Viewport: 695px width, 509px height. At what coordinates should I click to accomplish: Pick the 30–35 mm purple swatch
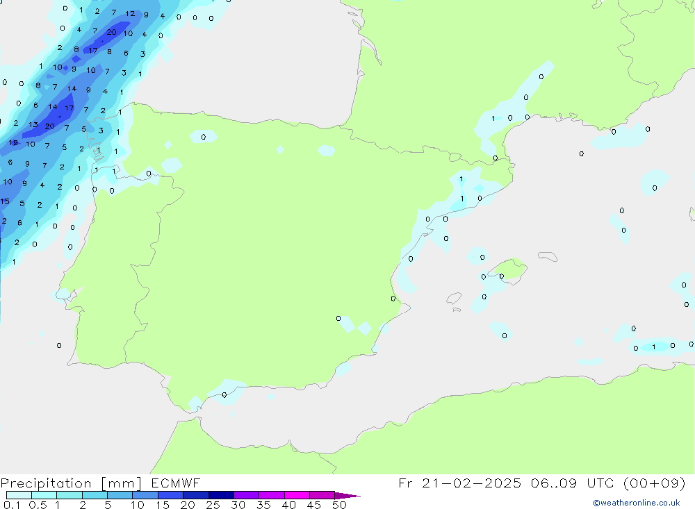click(x=247, y=495)
